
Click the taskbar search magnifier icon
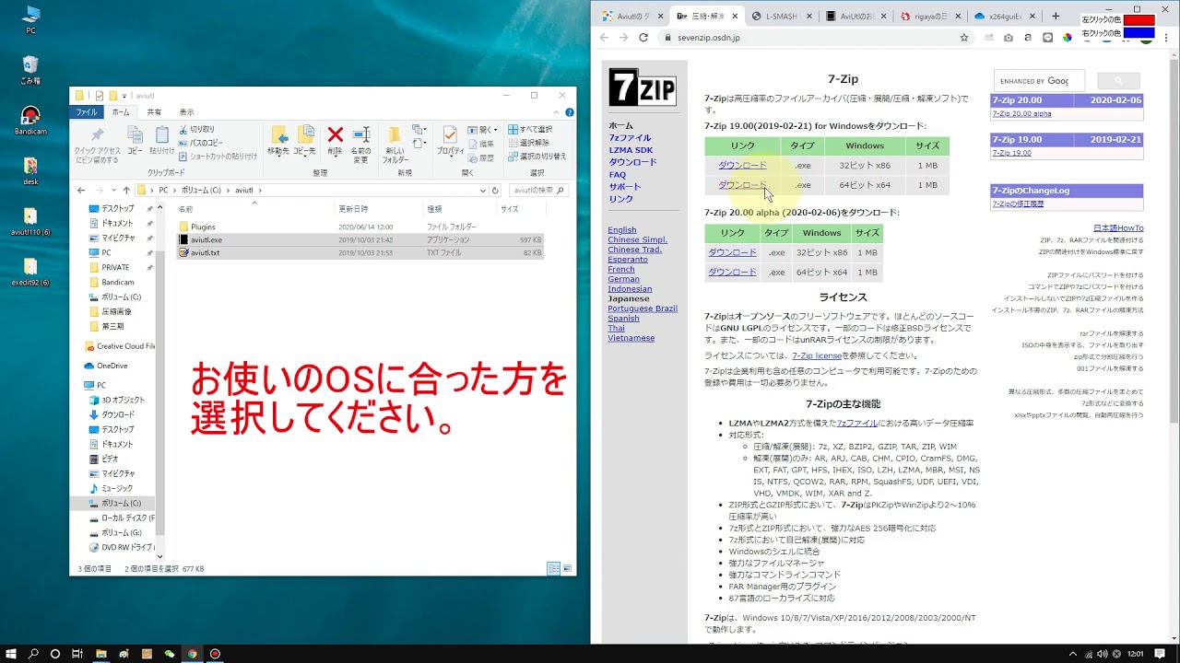(33, 654)
